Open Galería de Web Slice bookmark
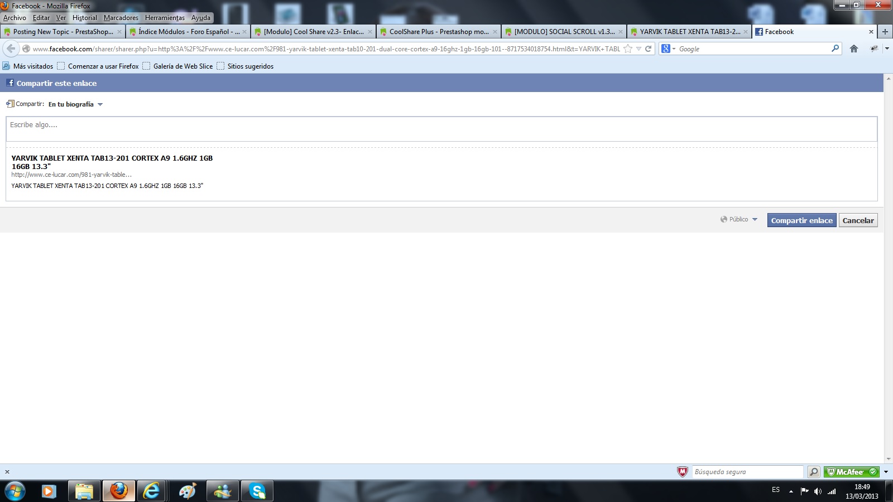 [178, 66]
